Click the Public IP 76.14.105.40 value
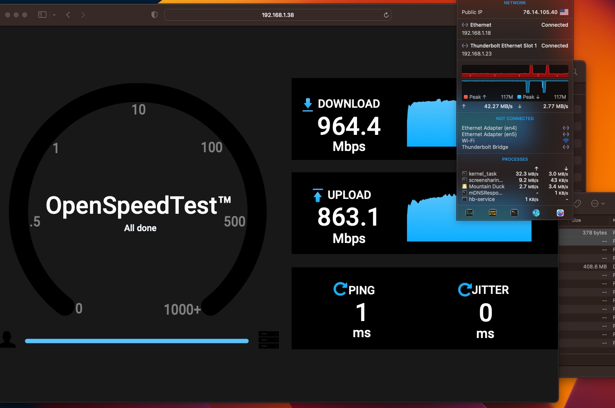The image size is (615, 408). 540,12
